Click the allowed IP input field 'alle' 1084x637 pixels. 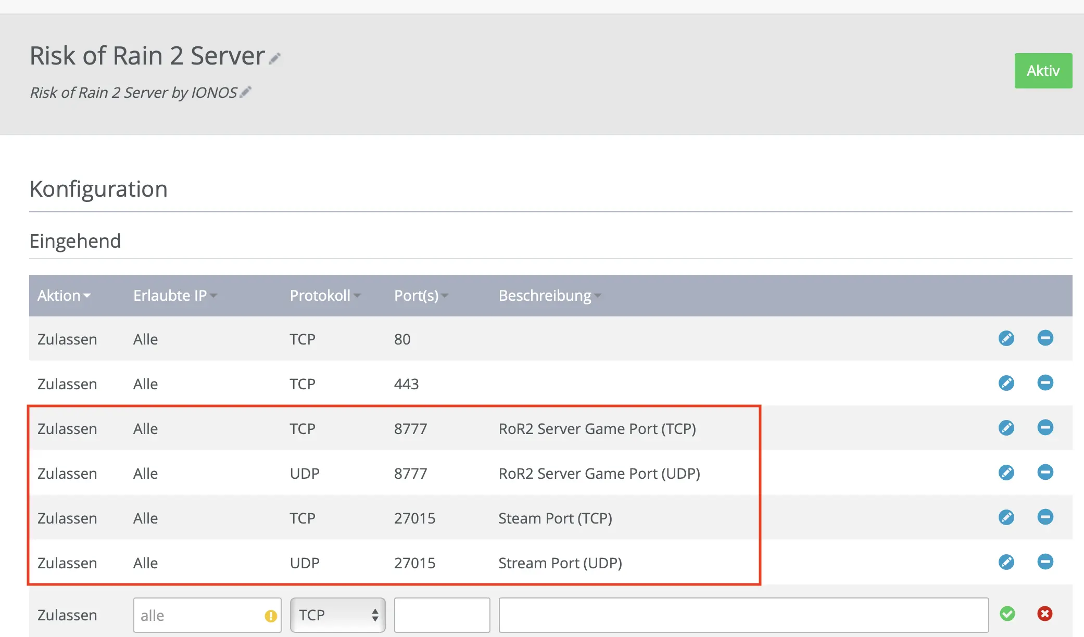[x=207, y=615]
